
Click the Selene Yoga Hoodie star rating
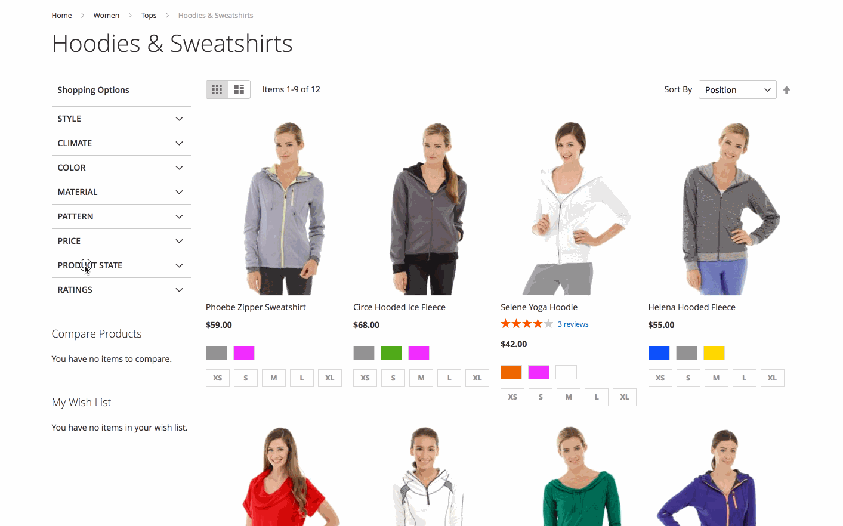click(527, 324)
